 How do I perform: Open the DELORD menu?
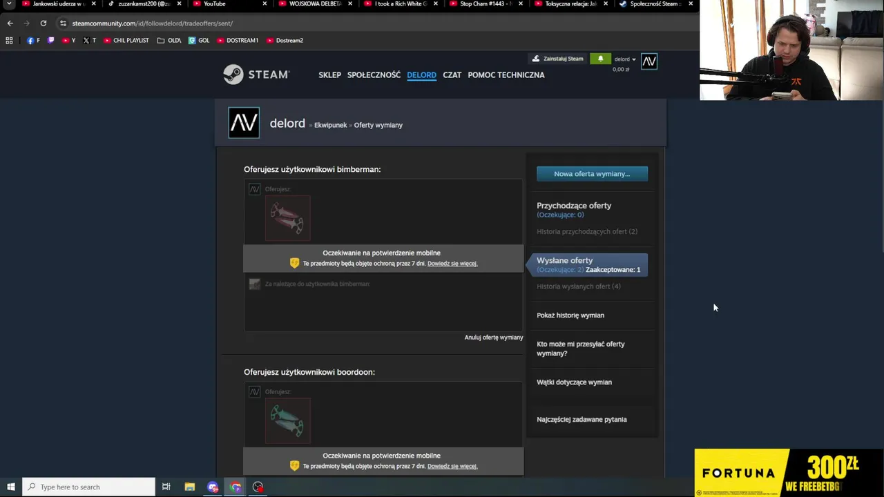point(421,75)
